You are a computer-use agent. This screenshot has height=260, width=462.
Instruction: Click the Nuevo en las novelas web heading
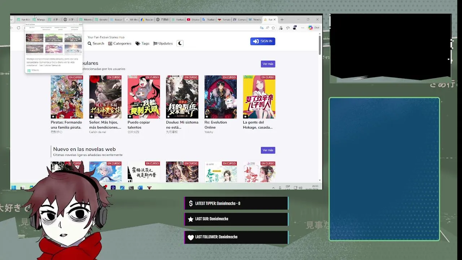pyautogui.click(x=84, y=149)
